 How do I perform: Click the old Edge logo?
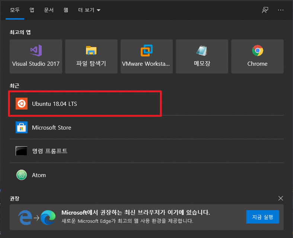25,217
